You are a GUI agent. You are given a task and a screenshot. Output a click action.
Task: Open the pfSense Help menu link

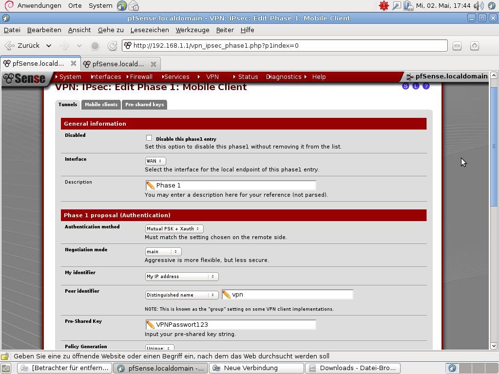[x=319, y=76]
